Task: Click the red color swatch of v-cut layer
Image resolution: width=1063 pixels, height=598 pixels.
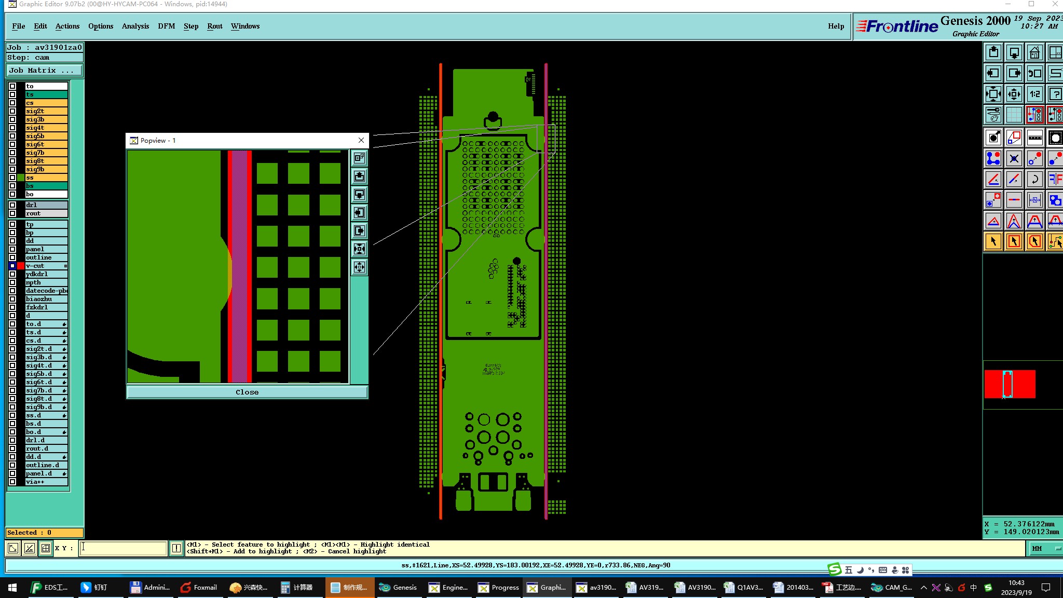Action: [x=21, y=266]
